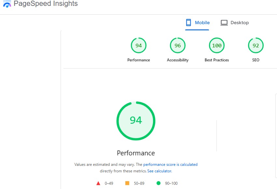
Task: Open 'performance score is calculated' link
Action: pyautogui.click(x=170, y=165)
